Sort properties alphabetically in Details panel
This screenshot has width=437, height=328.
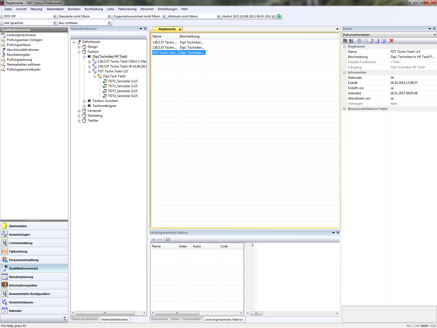click(x=351, y=41)
